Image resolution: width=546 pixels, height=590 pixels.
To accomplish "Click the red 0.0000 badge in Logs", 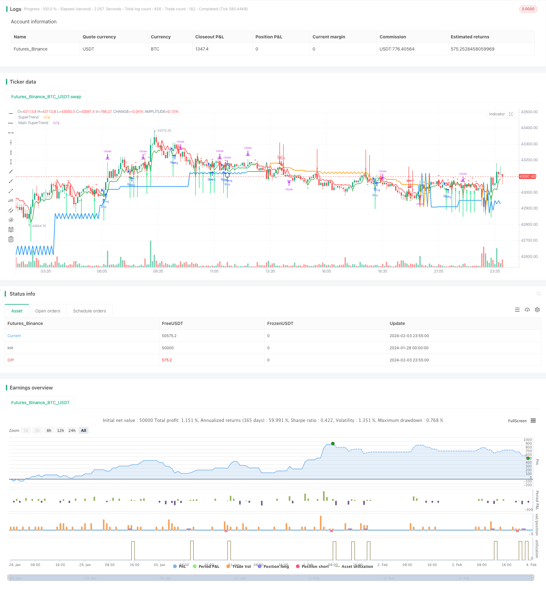I will coord(528,9).
